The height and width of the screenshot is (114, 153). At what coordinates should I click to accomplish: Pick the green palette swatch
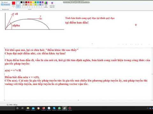click(x=35, y=2)
